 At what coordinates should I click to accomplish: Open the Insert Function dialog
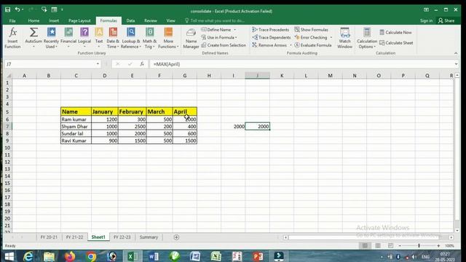12,38
